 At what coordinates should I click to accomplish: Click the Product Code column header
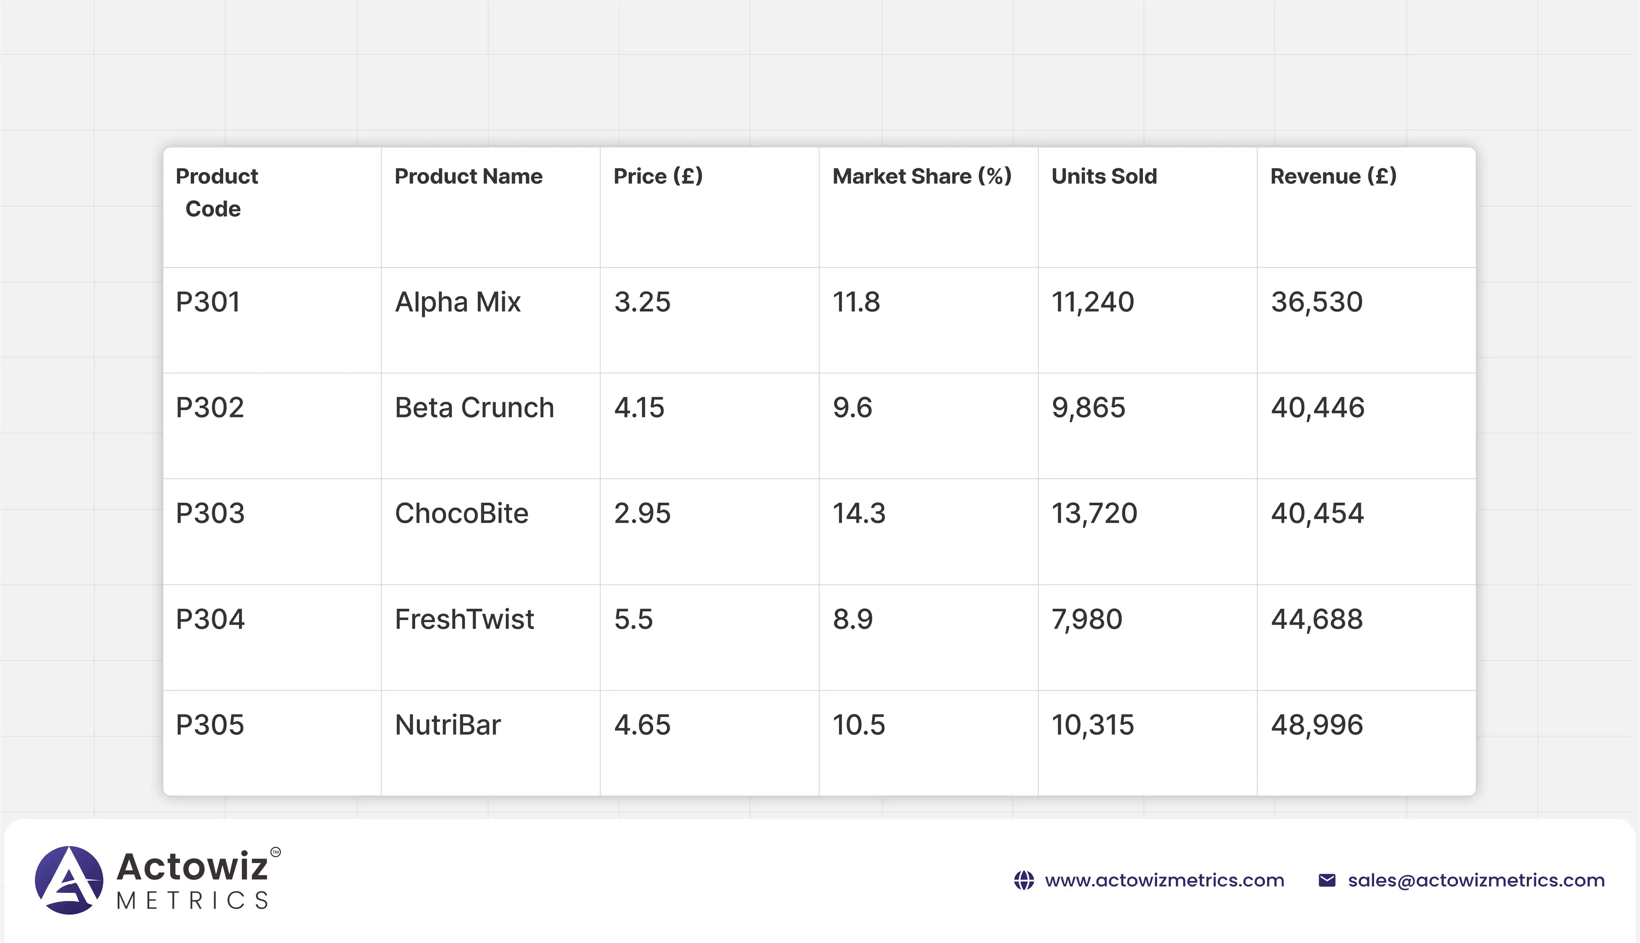click(216, 192)
